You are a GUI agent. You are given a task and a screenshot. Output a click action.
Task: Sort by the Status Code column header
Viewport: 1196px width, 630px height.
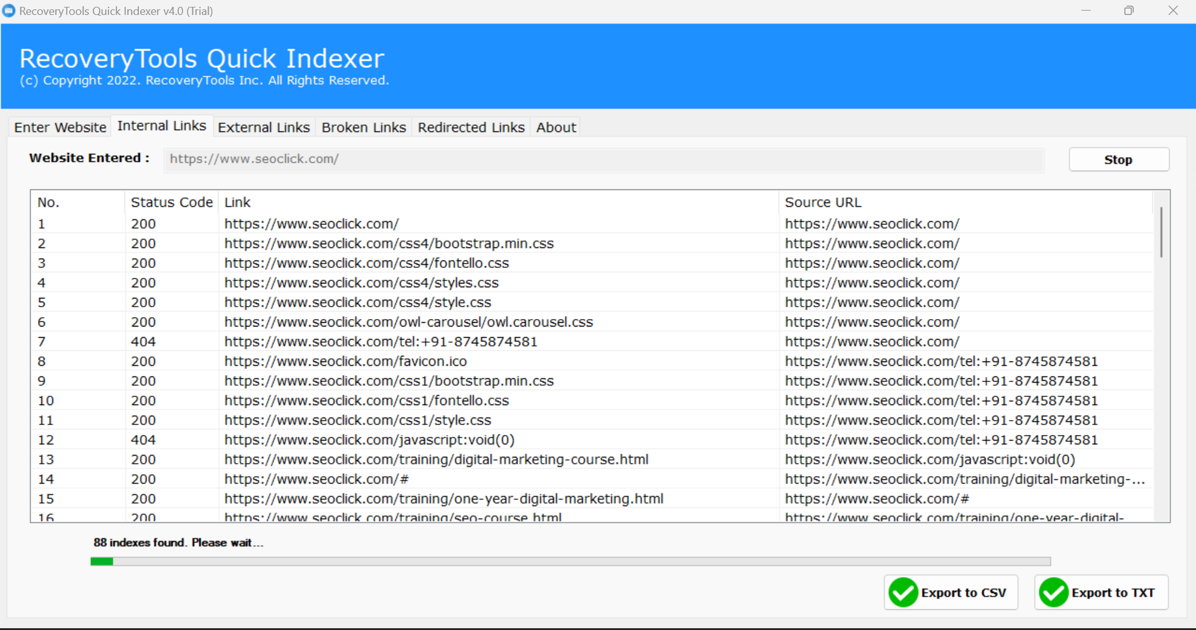[171, 203]
